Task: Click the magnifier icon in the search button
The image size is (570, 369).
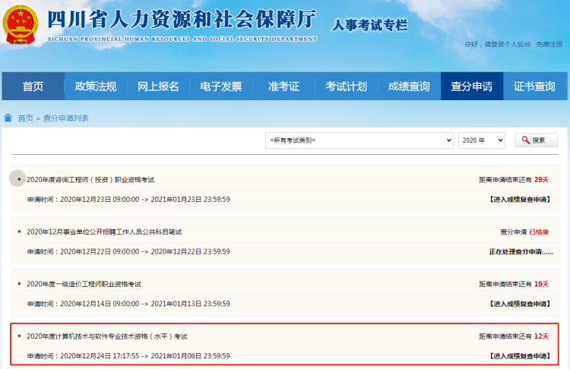Action: tap(525, 140)
